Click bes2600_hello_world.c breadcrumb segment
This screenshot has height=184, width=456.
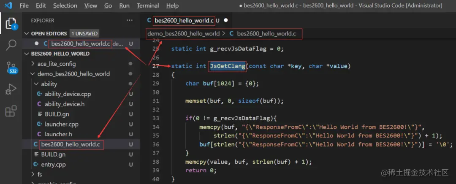[266, 34]
